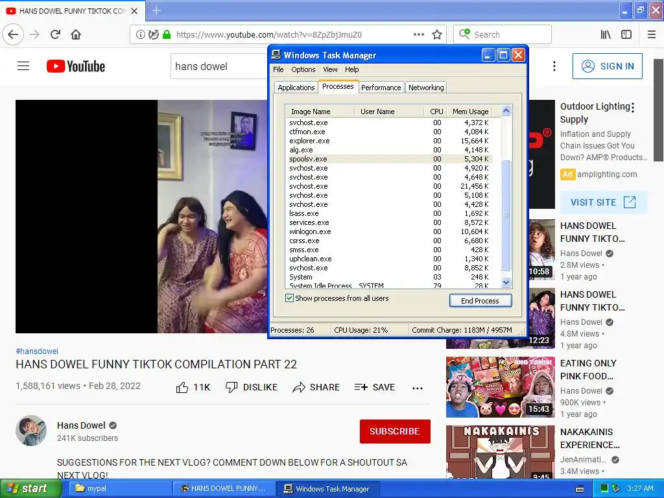Select the Processes tab

point(338,86)
